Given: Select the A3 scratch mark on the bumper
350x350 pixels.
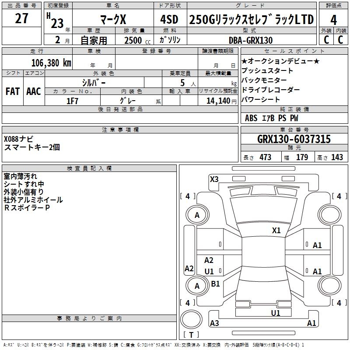Looking at the screenshot, I should coord(214,323).
